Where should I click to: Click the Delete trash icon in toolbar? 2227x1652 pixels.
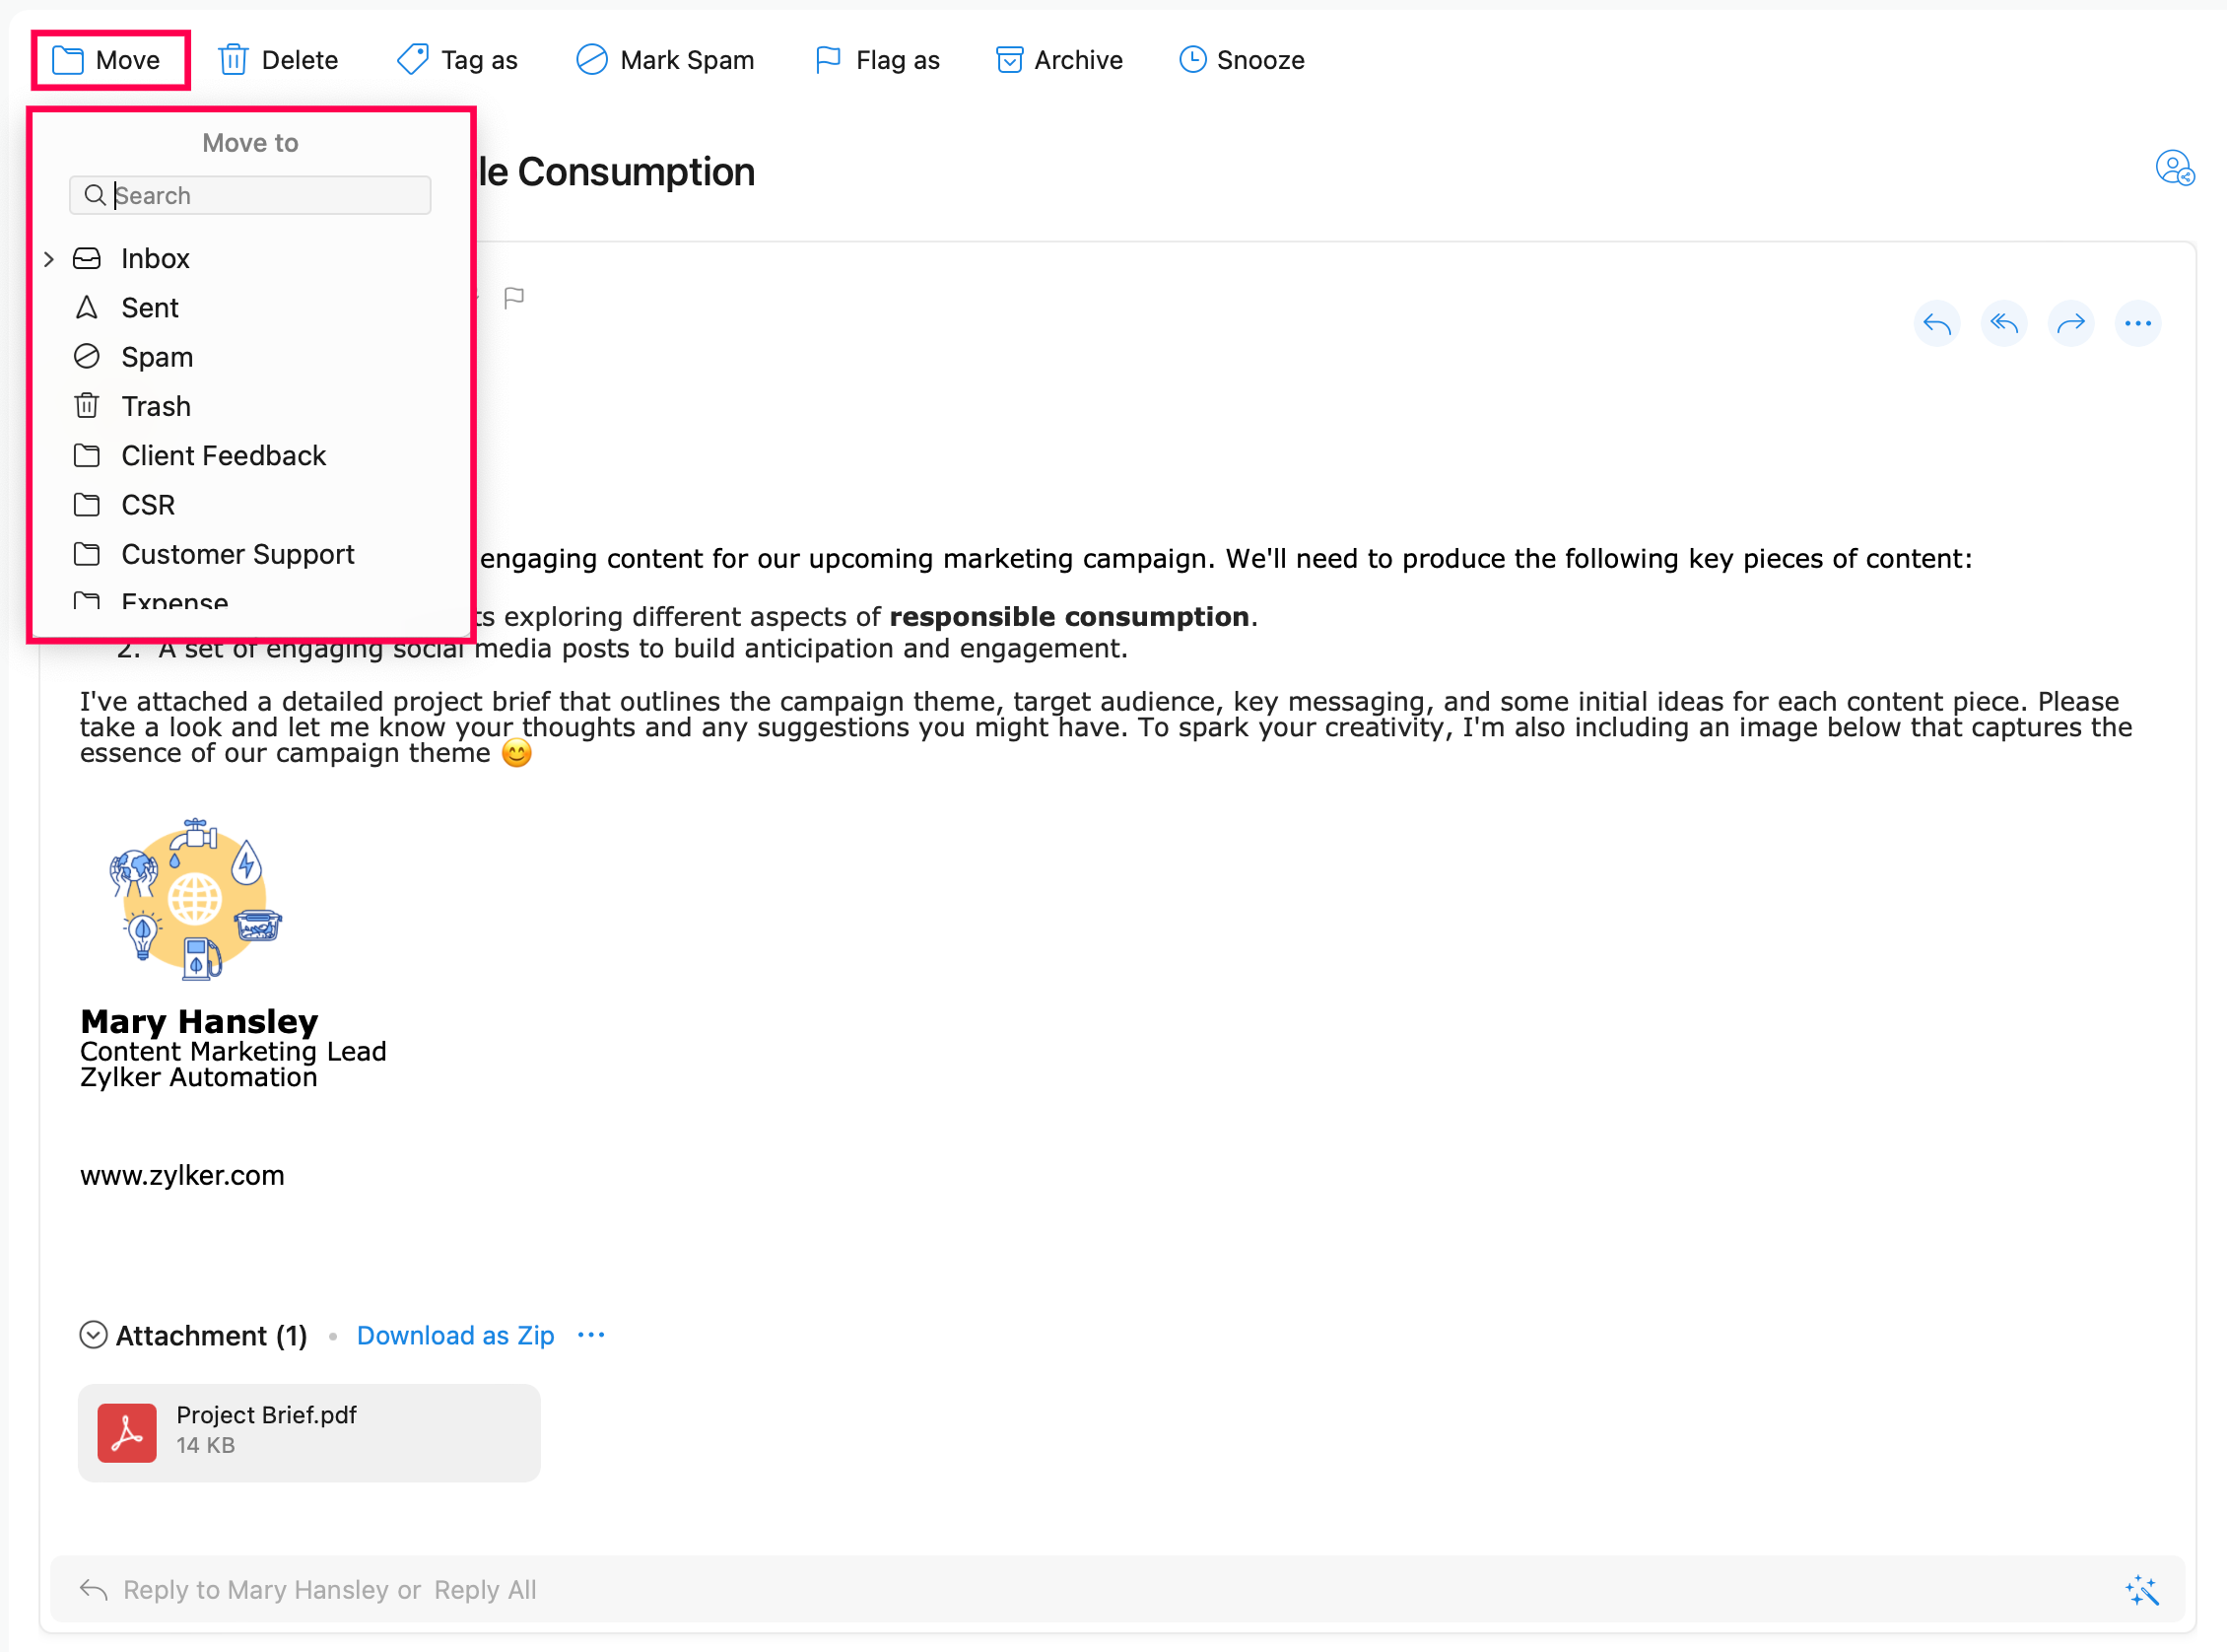coord(233,60)
